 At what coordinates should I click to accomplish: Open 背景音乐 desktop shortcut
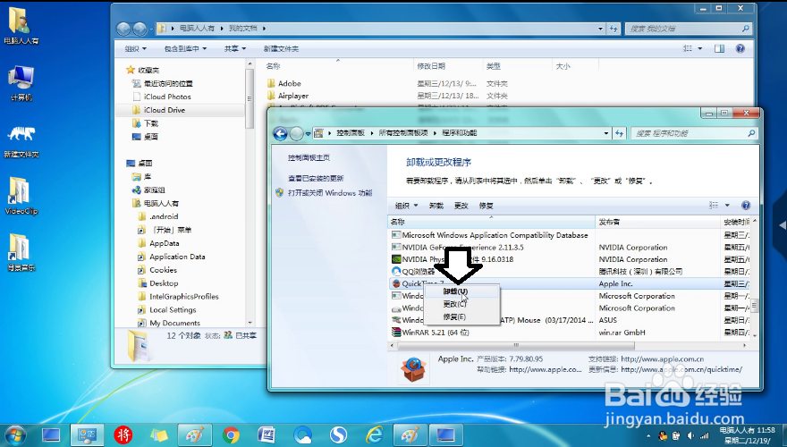[21, 253]
